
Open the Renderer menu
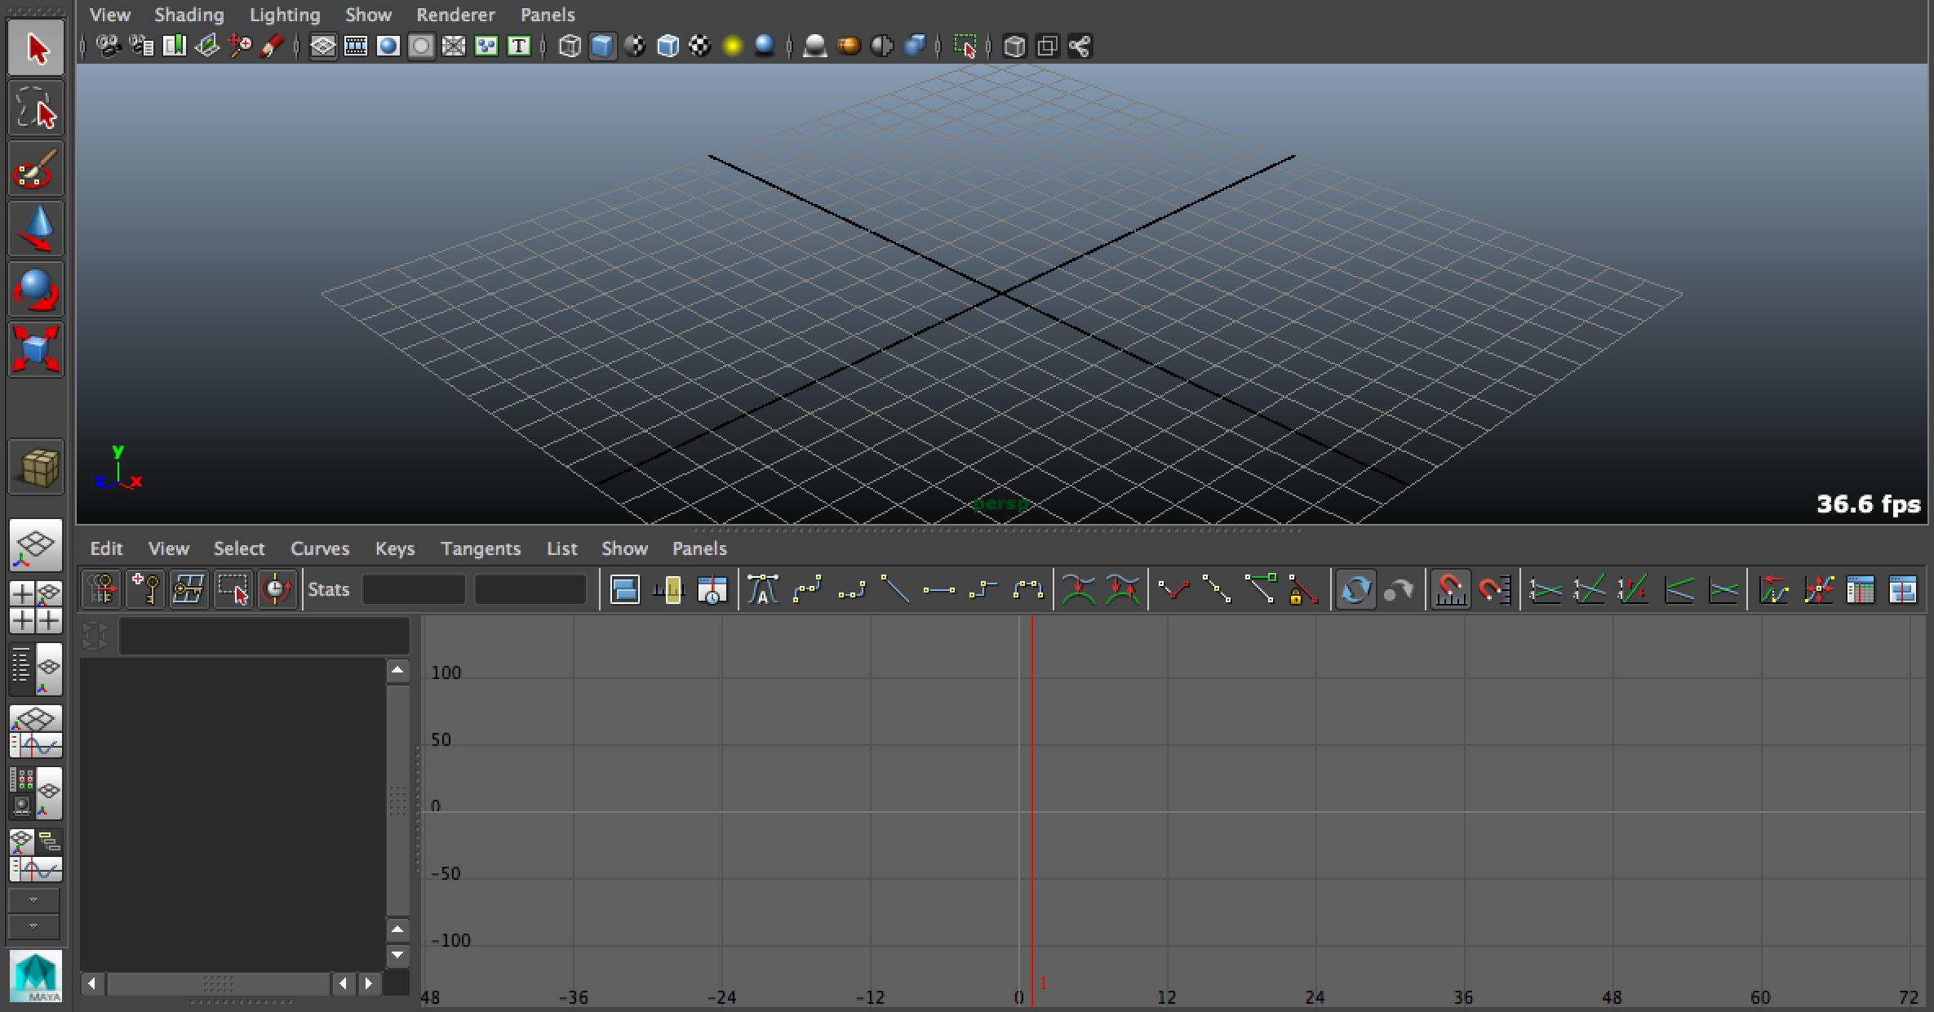(455, 14)
